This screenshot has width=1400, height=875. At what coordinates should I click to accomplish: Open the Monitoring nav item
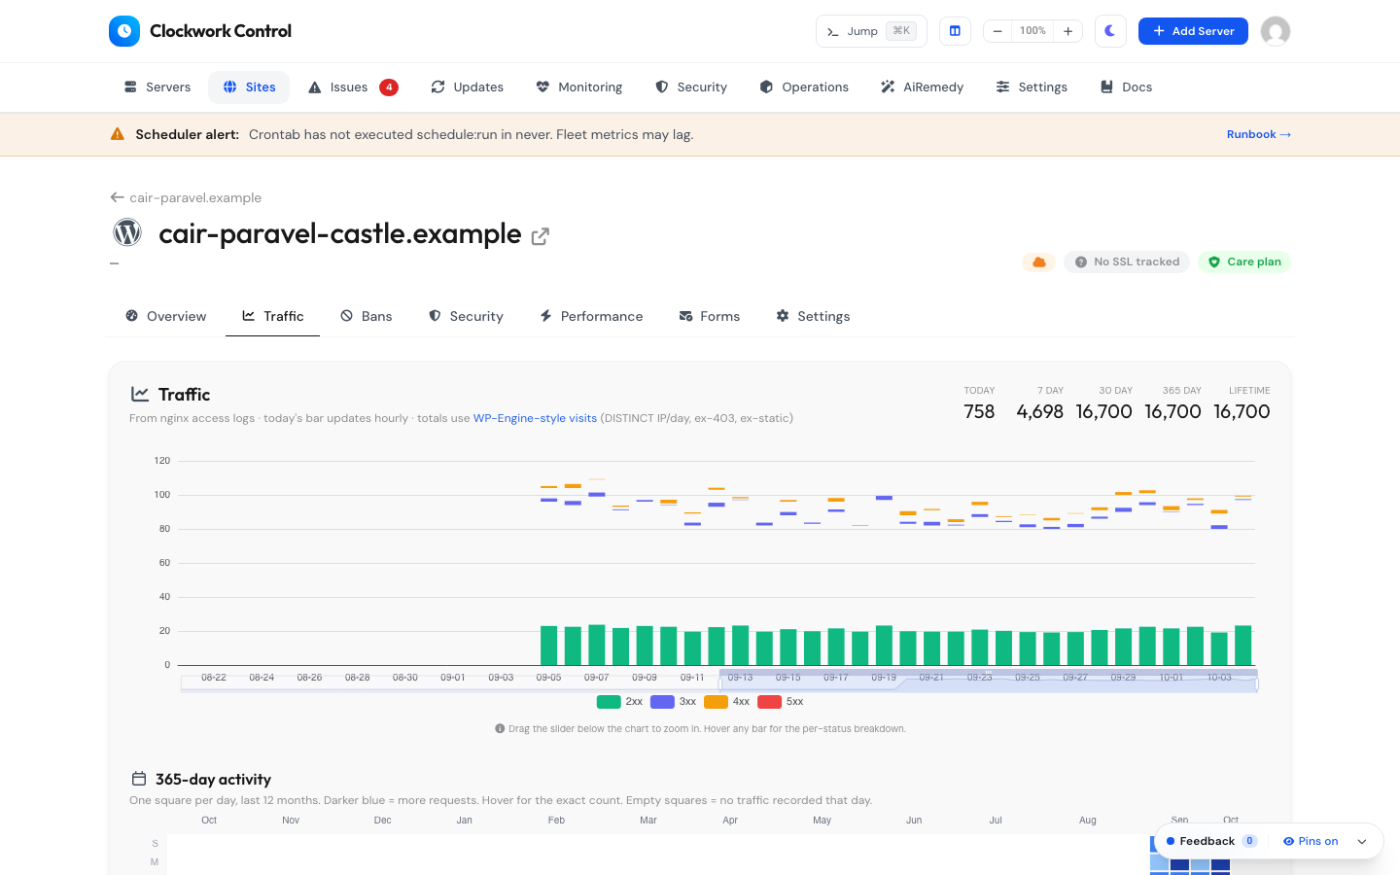click(x=579, y=87)
